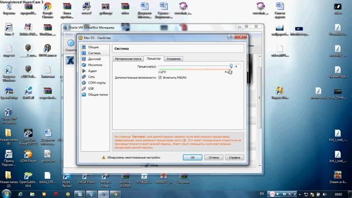Open the Дисплей settings category
The width and height of the screenshot is (352, 198).
tap(95, 59)
